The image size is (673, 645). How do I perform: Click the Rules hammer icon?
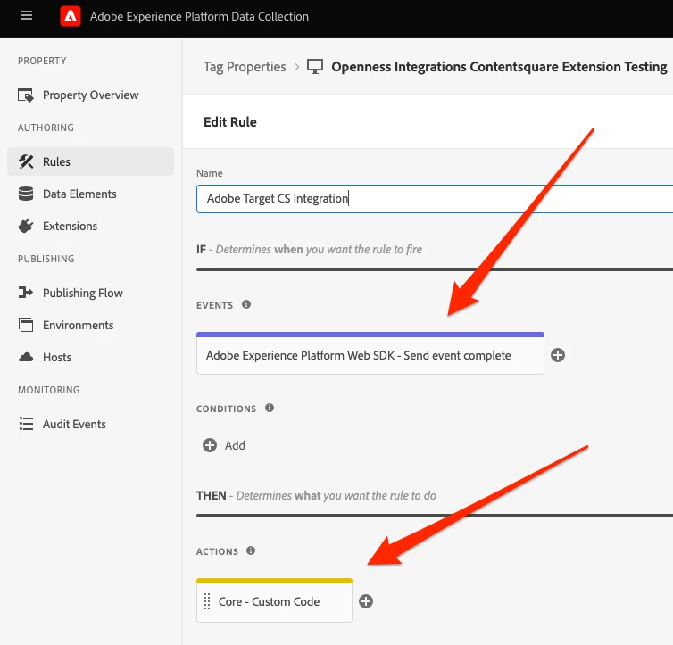pos(26,161)
